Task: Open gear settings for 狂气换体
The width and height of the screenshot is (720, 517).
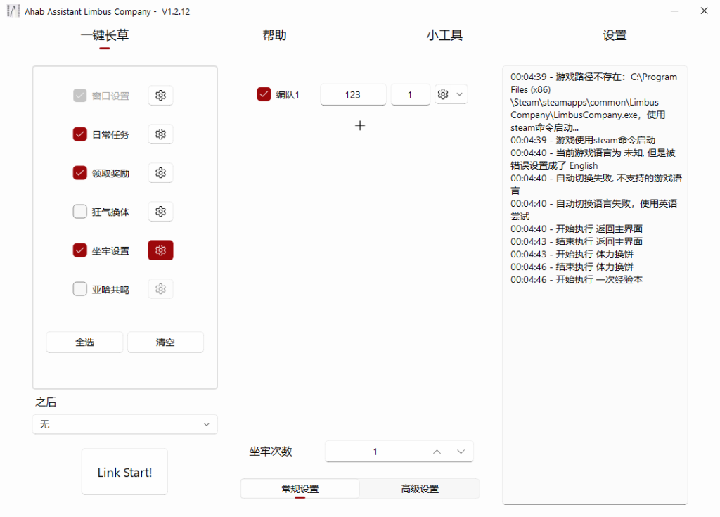Action: (160, 212)
